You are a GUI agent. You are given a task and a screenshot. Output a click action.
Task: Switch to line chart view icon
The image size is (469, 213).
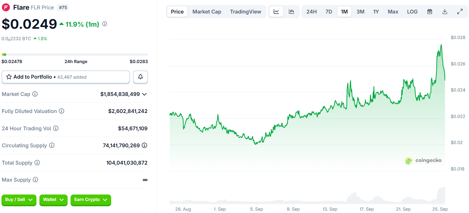[x=276, y=12]
